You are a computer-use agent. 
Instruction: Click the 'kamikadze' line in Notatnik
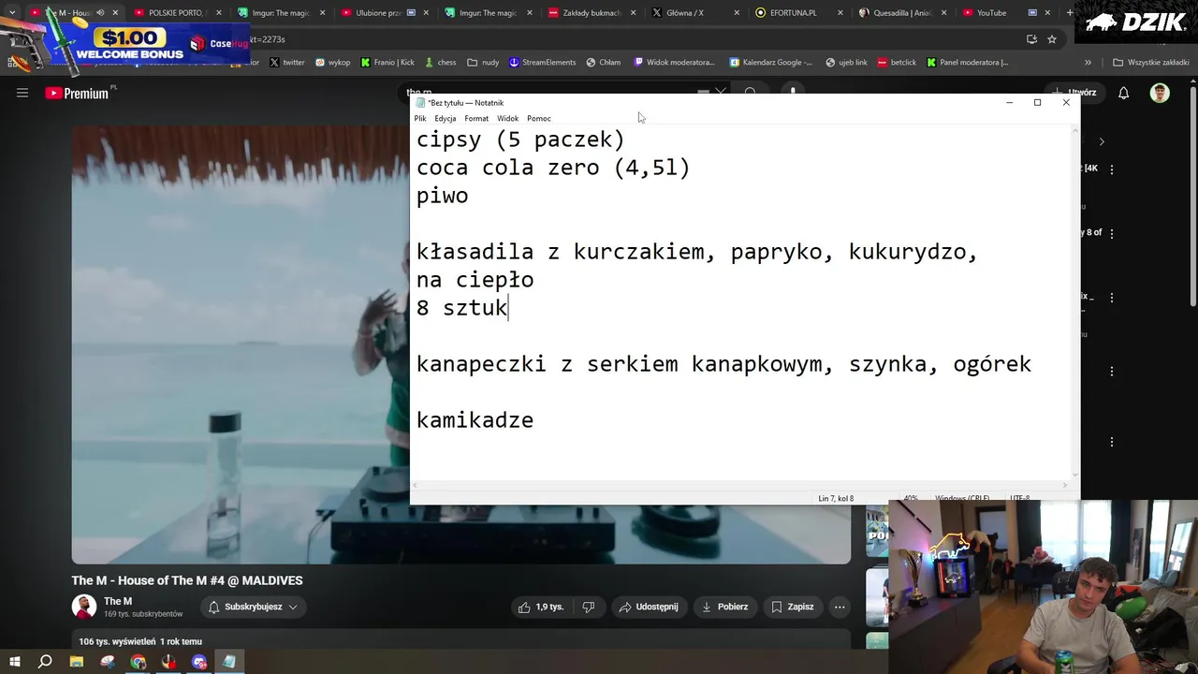coord(475,420)
